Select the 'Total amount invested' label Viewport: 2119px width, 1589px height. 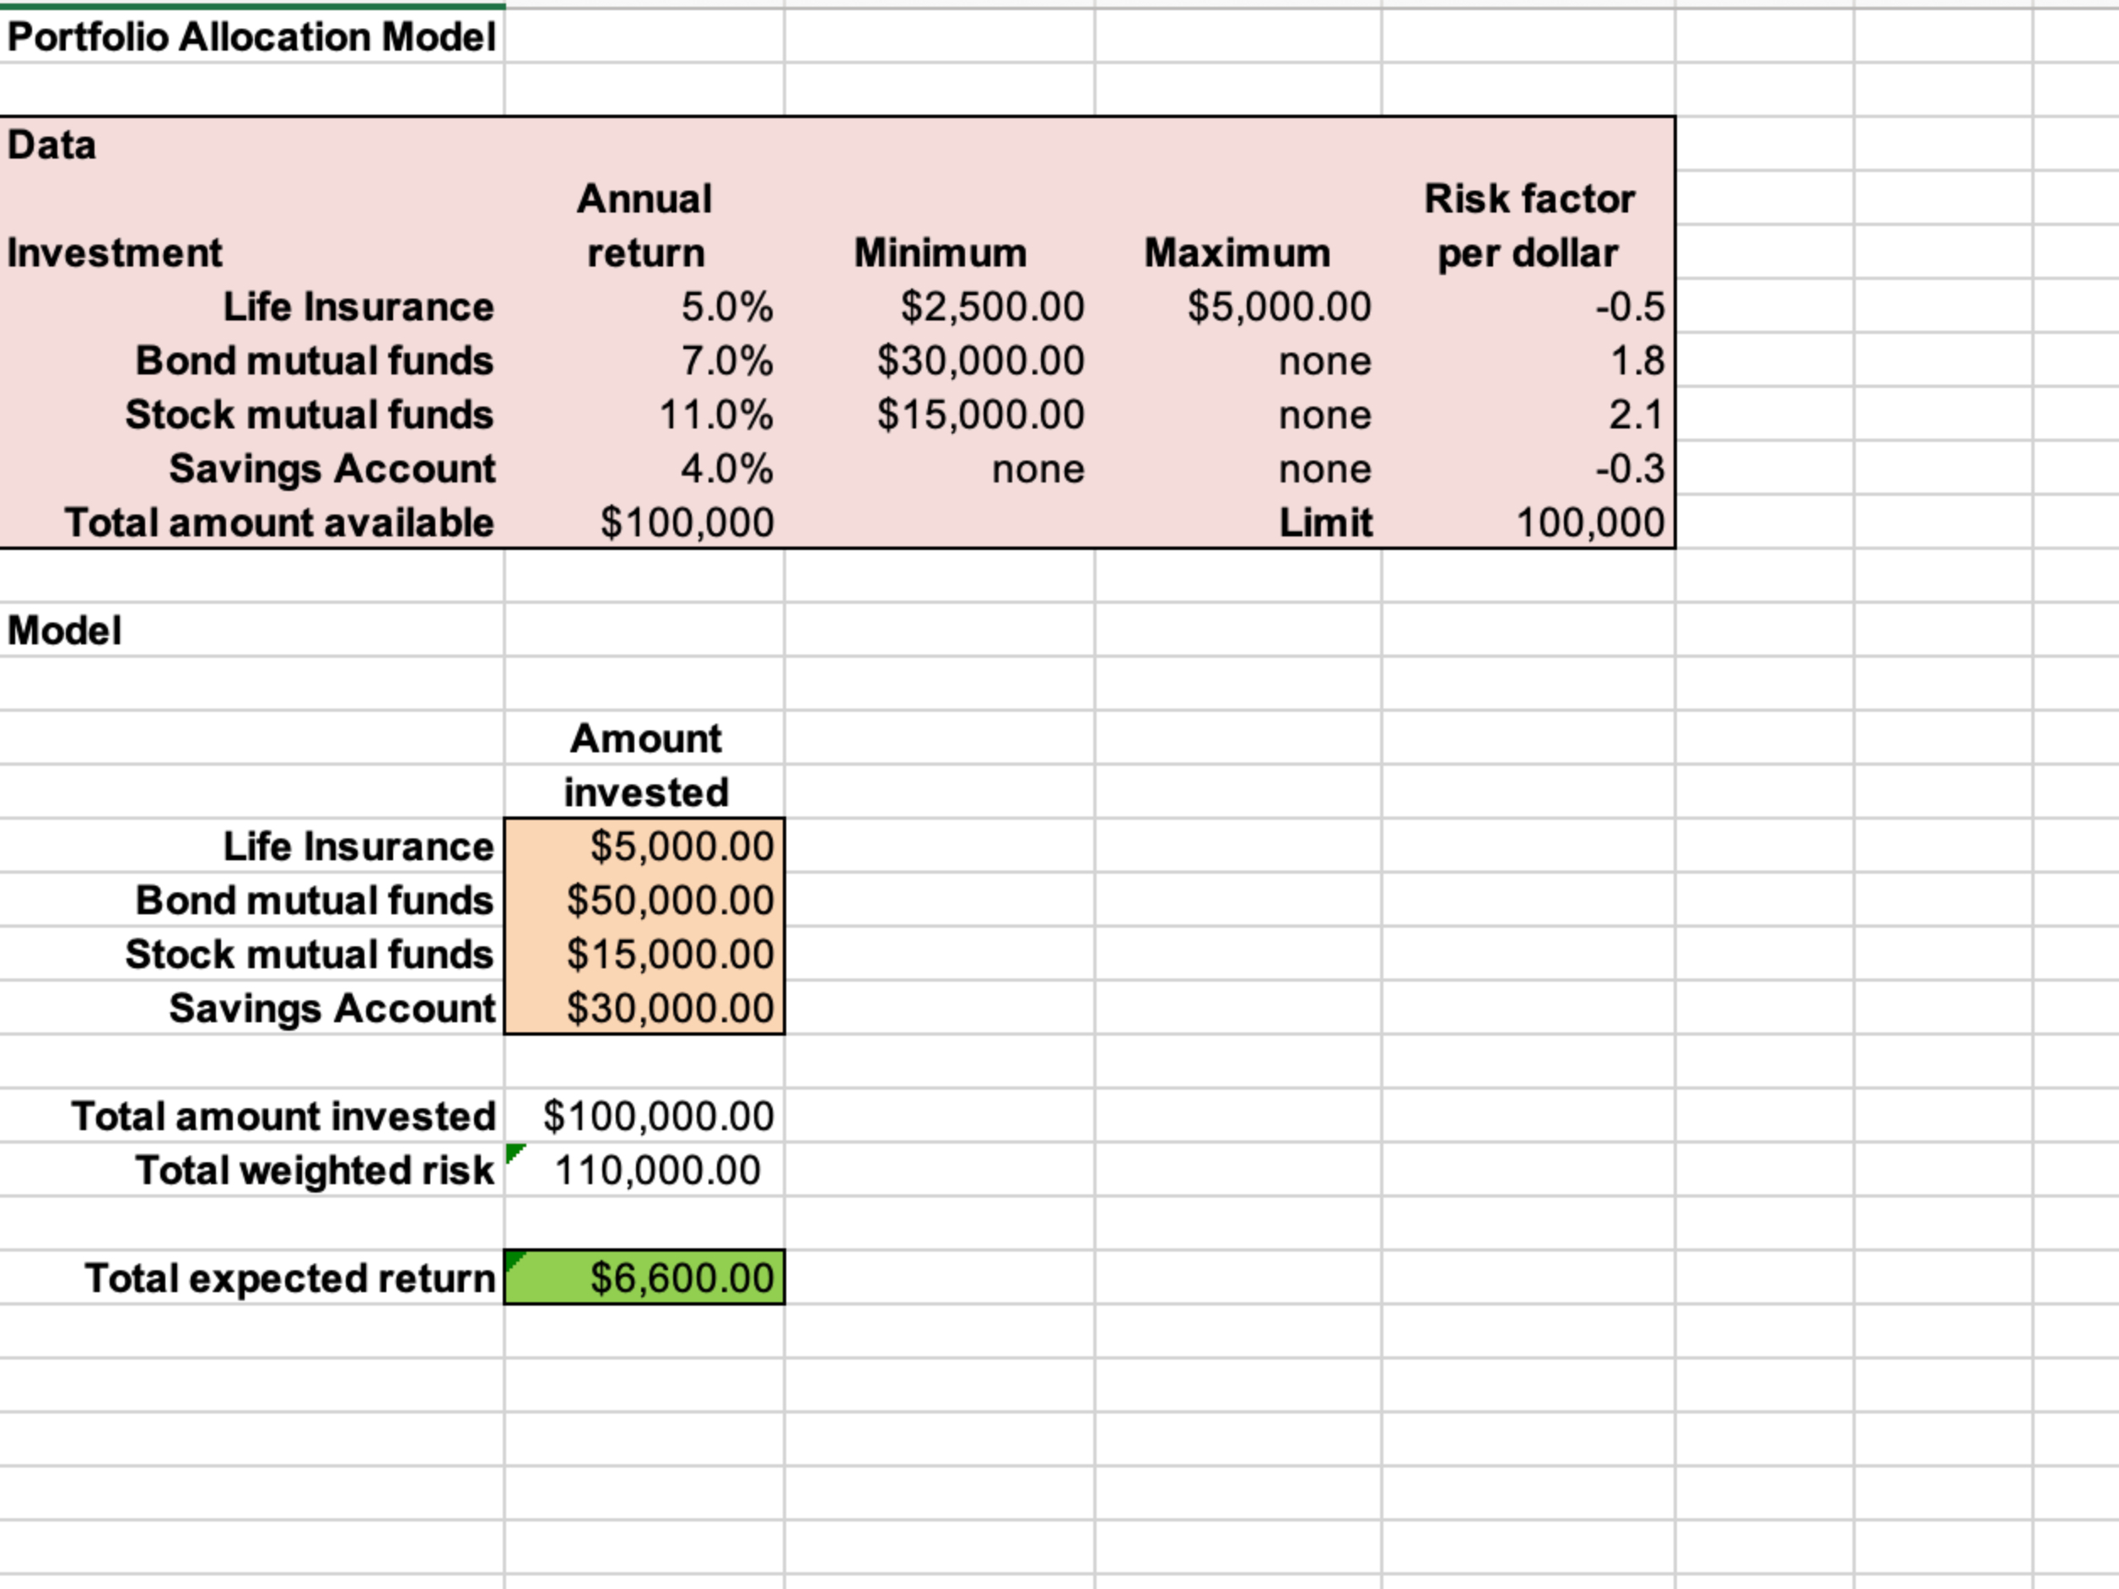point(252,1116)
